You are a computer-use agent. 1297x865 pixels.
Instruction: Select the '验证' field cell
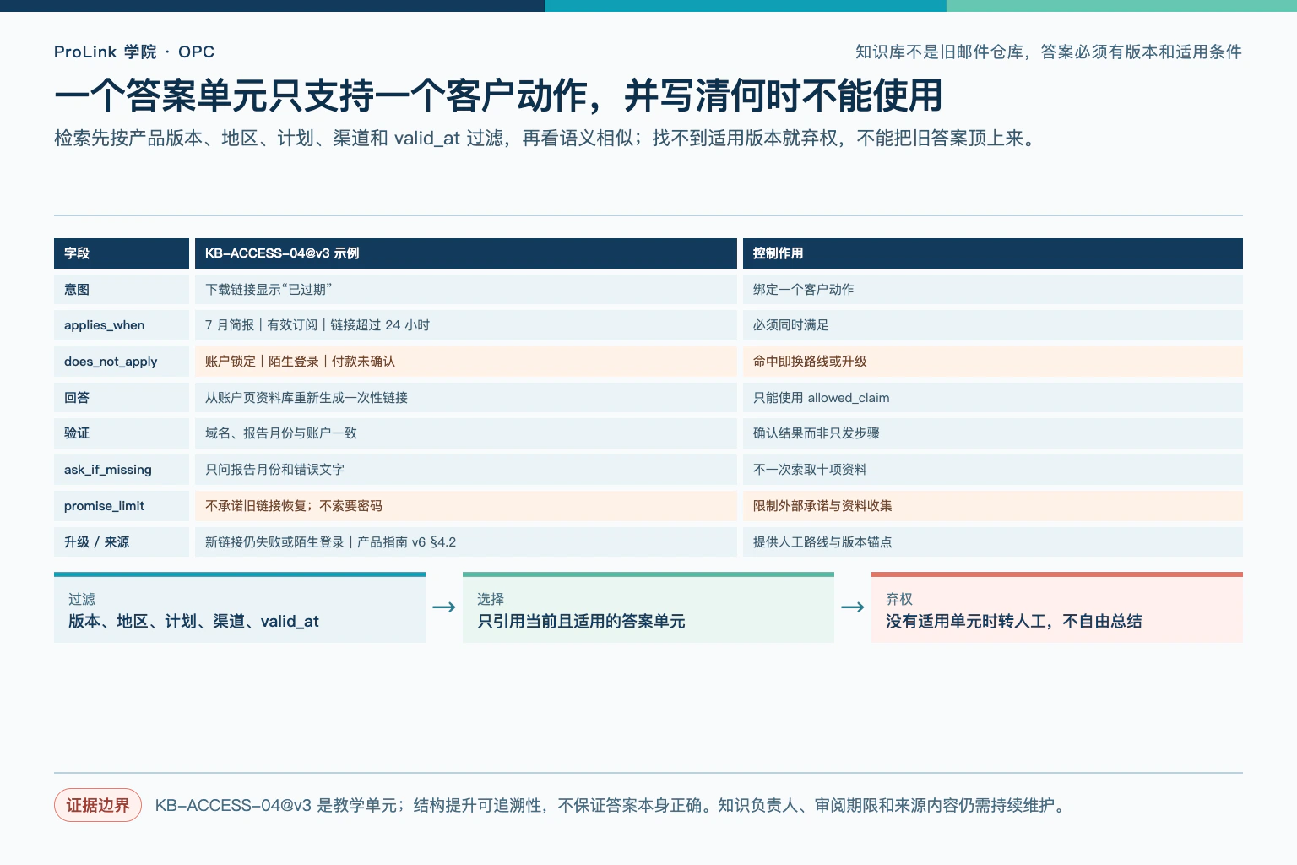[122, 433]
